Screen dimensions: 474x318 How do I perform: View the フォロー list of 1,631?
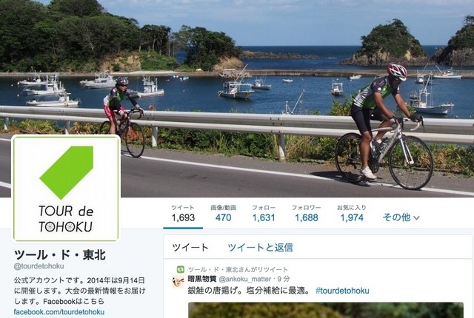264,213
